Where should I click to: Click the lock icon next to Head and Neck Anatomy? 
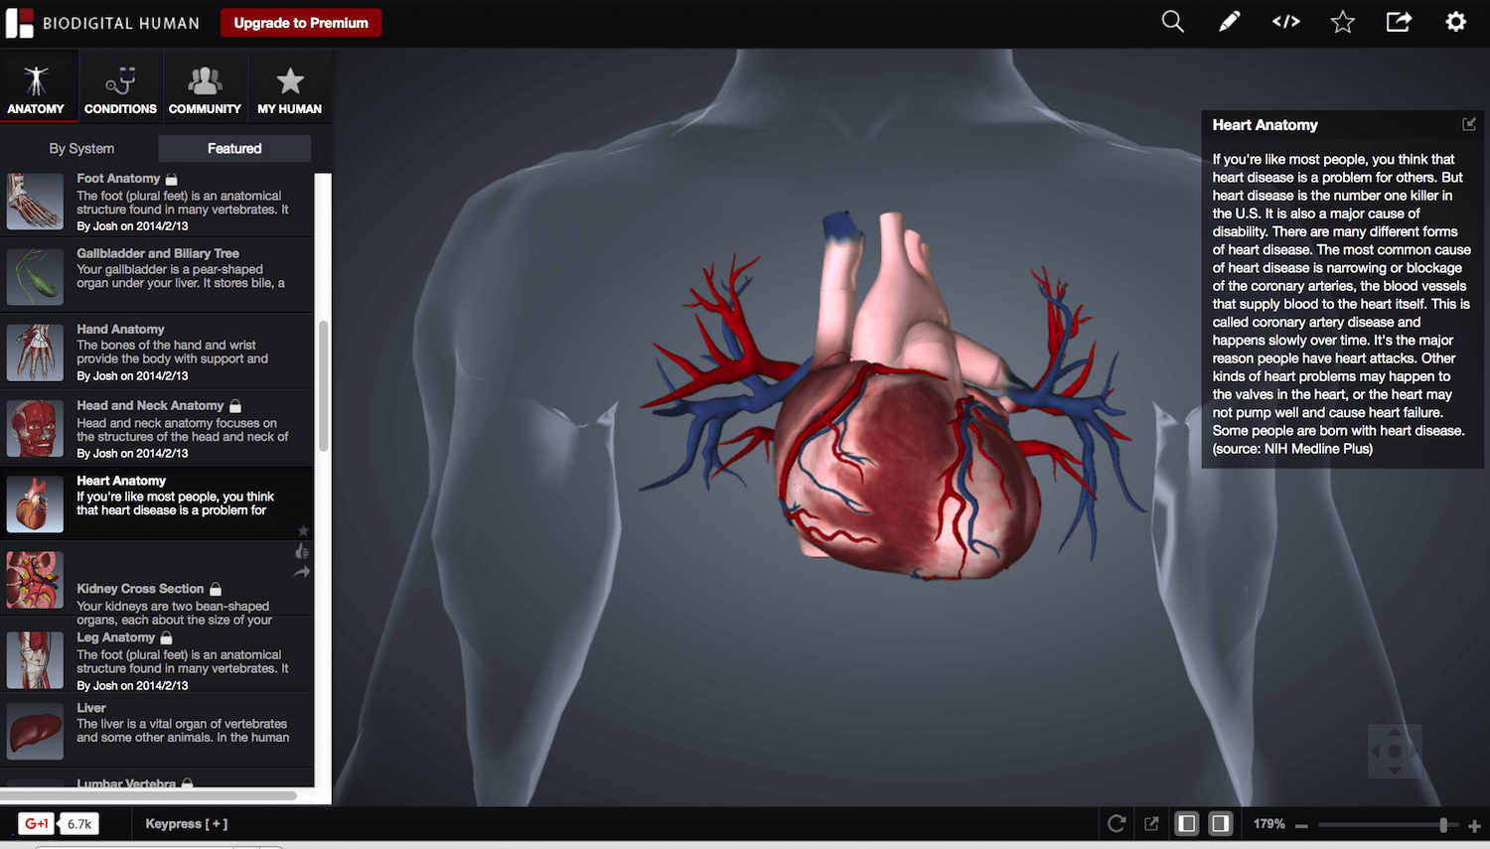235,405
